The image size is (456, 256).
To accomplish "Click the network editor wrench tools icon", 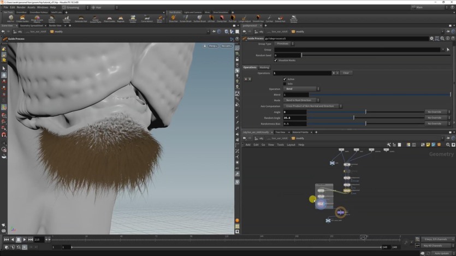I will 388,145.
